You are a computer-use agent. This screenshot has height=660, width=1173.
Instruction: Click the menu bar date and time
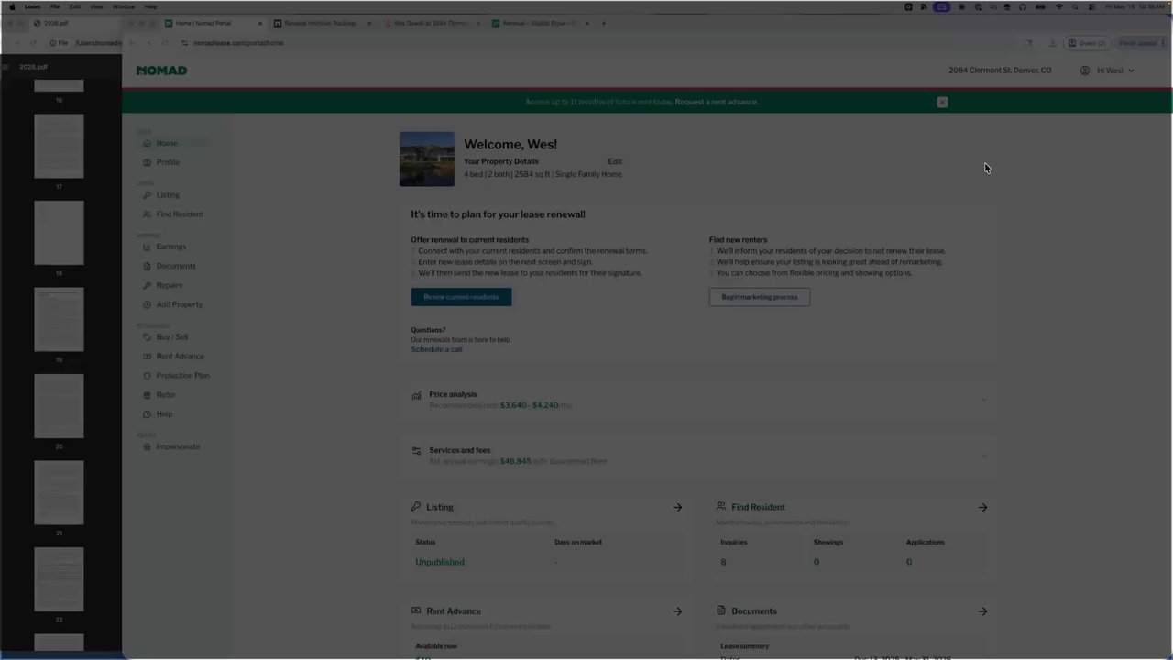tap(1135, 6)
